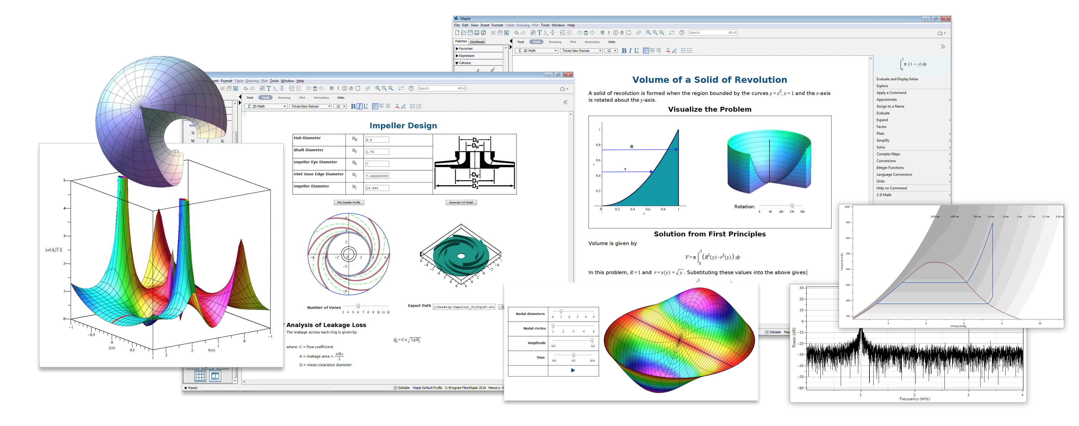The width and height of the screenshot is (1079, 426).
Task: Click the zoom-in magnifier in the Impeller window toolbar
Action: (378, 88)
